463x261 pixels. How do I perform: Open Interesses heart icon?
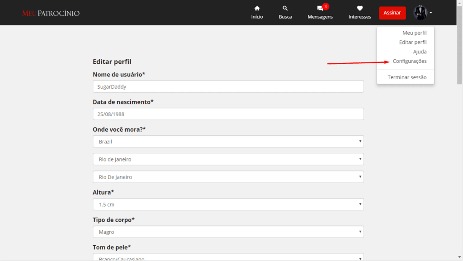pyautogui.click(x=359, y=8)
